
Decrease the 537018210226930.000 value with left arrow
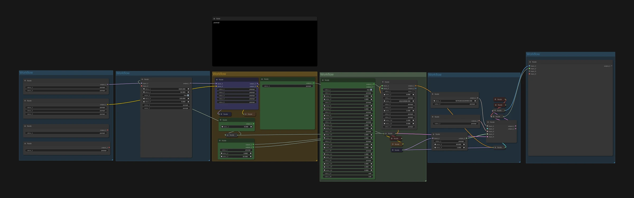(x=434, y=101)
